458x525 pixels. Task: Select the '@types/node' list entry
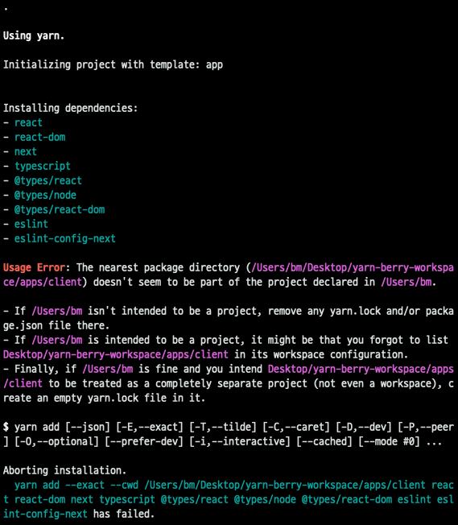pyautogui.click(x=45, y=195)
